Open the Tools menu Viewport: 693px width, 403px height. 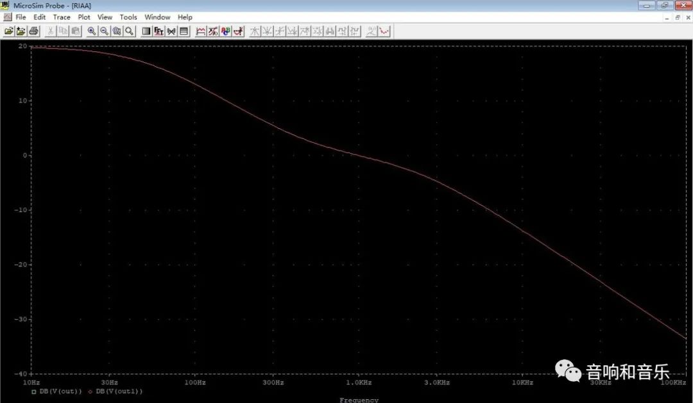coord(128,17)
